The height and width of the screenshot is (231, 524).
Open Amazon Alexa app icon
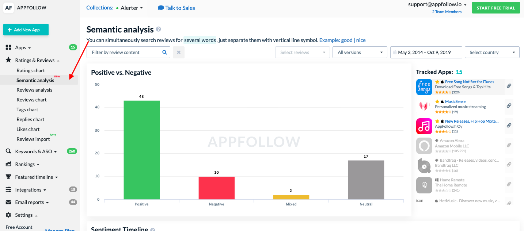click(424, 146)
